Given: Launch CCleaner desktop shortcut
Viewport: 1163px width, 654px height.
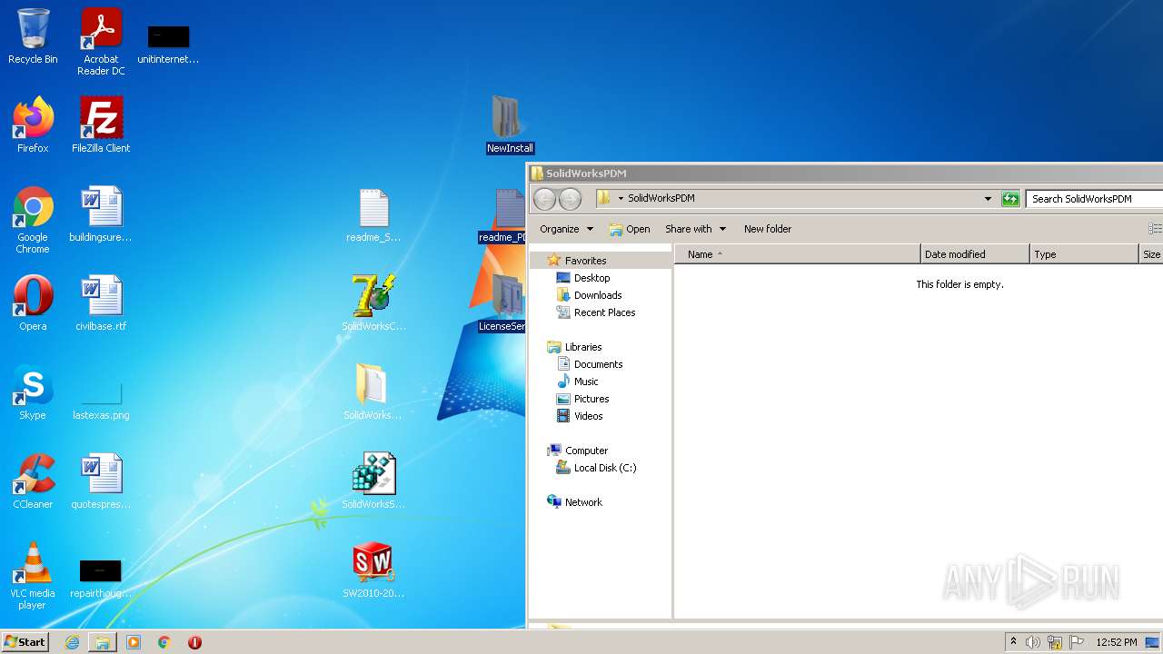Looking at the screenshot, I should (33, 481).
